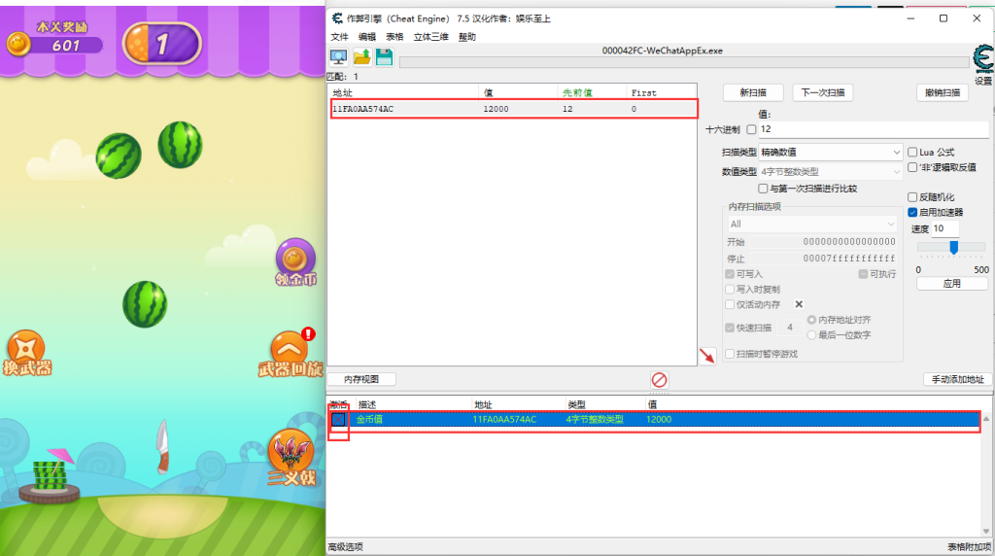Tap the 换武器 weapon switch icon

pyautogui.click(x=26, y=353)
